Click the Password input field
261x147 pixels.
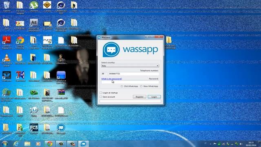[130, 82]
